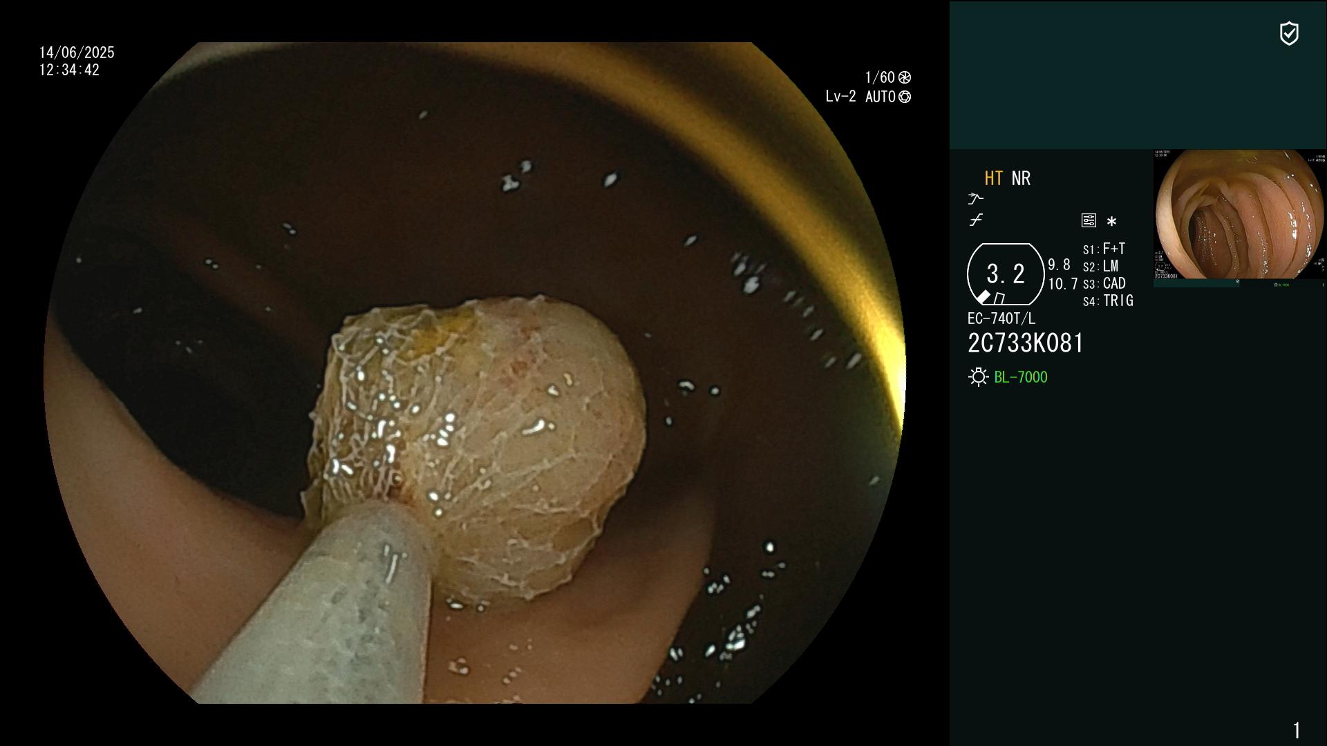Click the image counter 1 at bottom right
Image resolution: width=1327 pixels, height=746 pixels.
(1297, 730)
